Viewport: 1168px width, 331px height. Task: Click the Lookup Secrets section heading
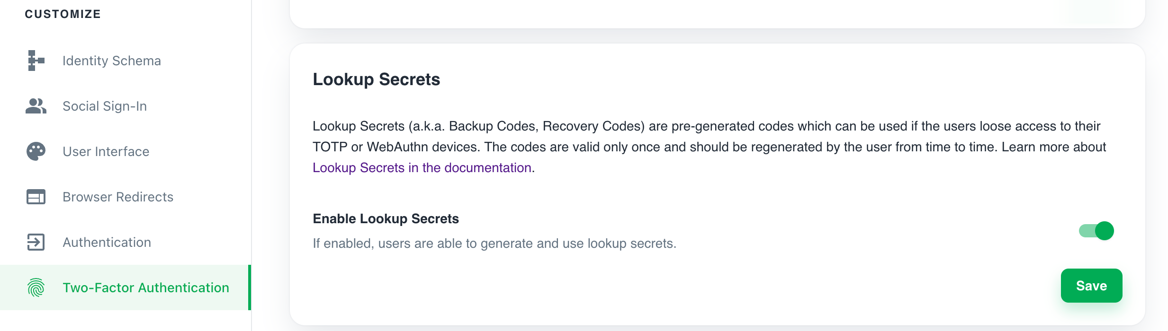(376, 79)
